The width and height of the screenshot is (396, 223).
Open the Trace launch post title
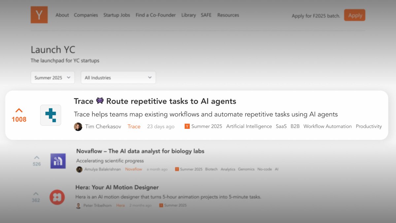155,101
